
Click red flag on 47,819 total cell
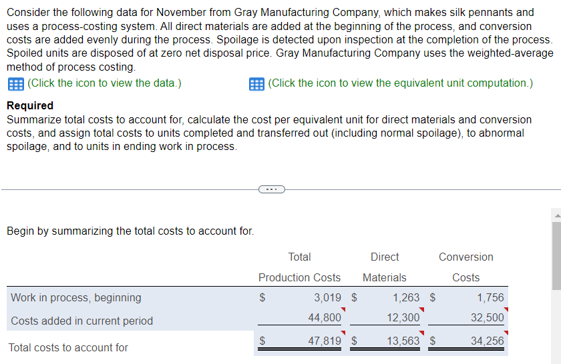coord(343,332)
